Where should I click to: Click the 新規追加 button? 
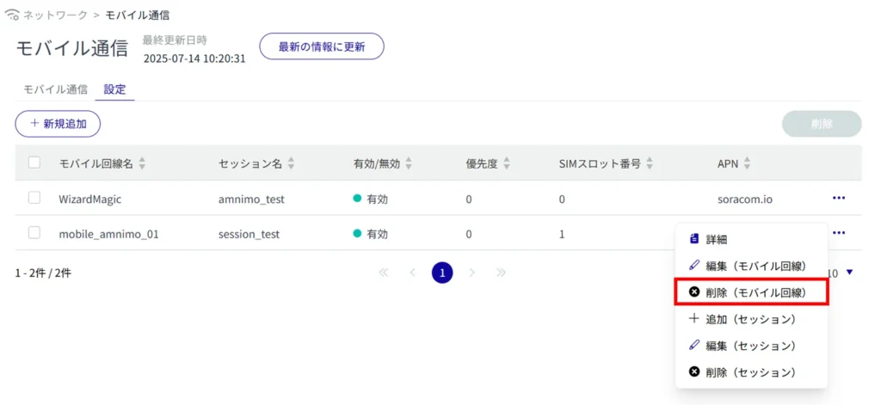click(x=58, y=124)
